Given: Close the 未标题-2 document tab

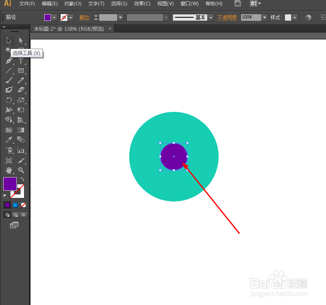Looking at the screenshot, I should tap(110, 28).
